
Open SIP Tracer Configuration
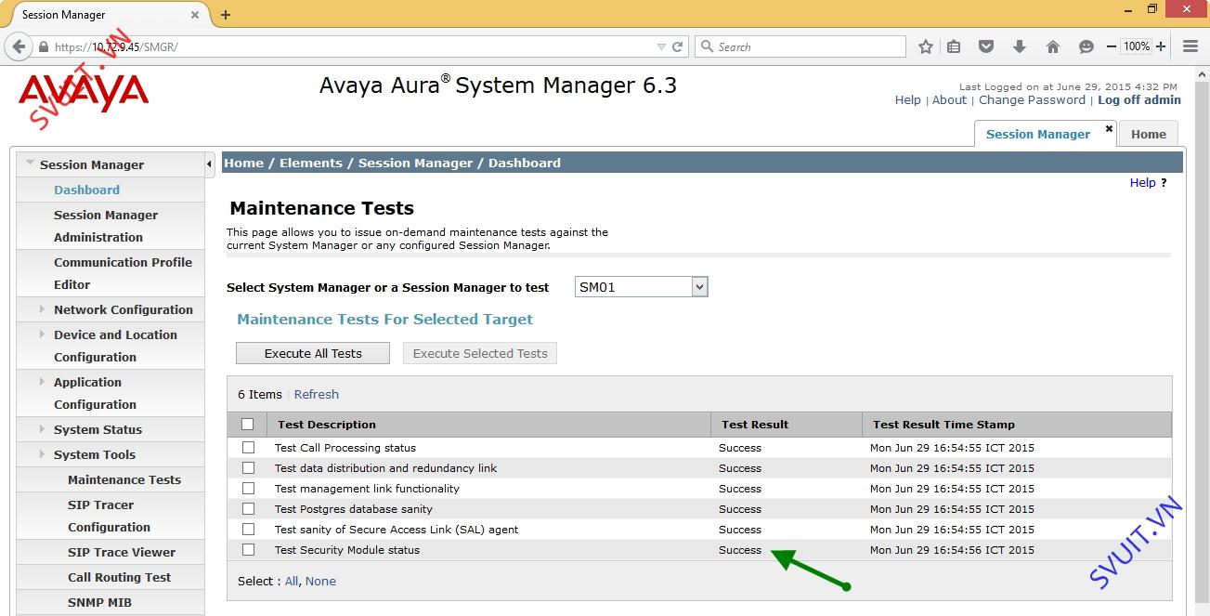[109, 516]
